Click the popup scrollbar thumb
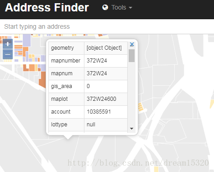Image resolution: width=214 pixels, height=172 pixels. (x=131, y=56)
